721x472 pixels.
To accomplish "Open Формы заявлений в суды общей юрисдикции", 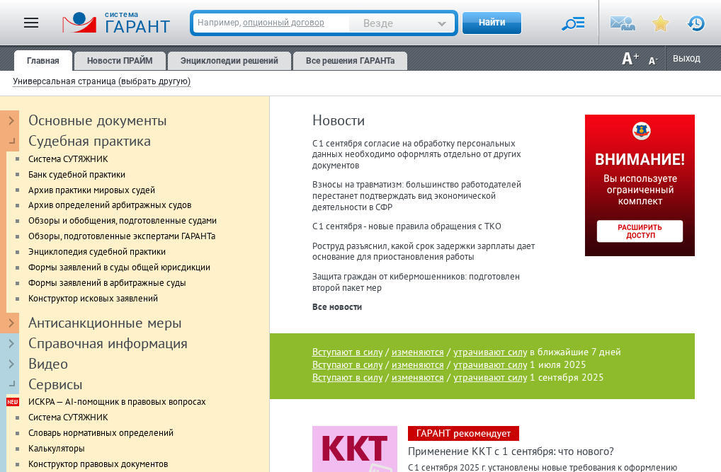I will (119, 267).
